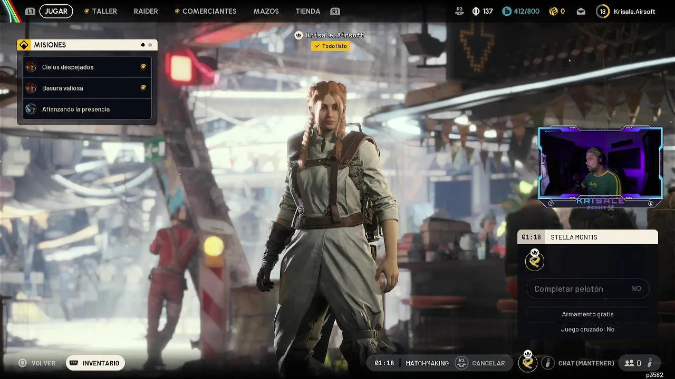Select the MAZOS tab
Viewport: 675px width, 379px height.
point(266,11)
